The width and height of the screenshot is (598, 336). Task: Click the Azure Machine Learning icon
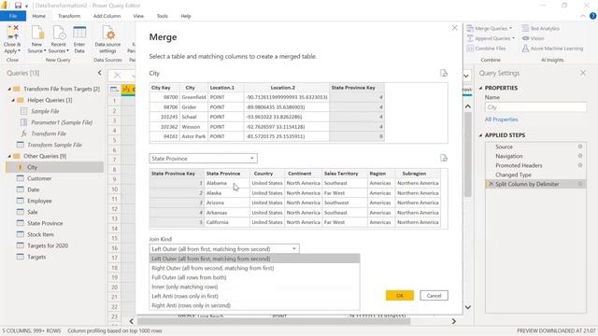[x=525, y=49]
